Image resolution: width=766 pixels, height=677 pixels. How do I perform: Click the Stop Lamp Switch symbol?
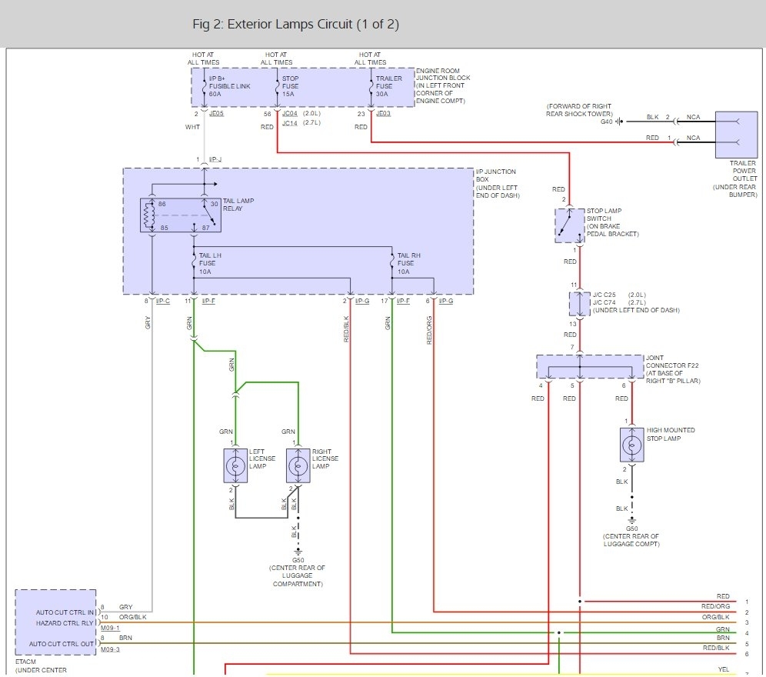point(570,225)
